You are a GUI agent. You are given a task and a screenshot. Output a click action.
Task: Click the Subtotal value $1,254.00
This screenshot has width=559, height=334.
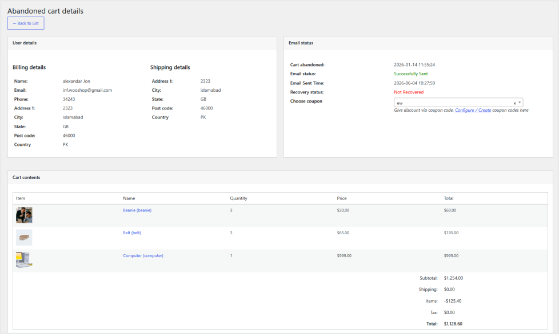453,278
